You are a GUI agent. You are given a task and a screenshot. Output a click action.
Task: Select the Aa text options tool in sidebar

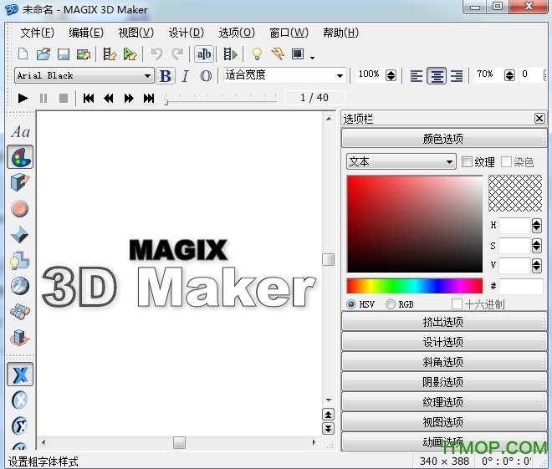pyautogui.click(x=20, y=132)
